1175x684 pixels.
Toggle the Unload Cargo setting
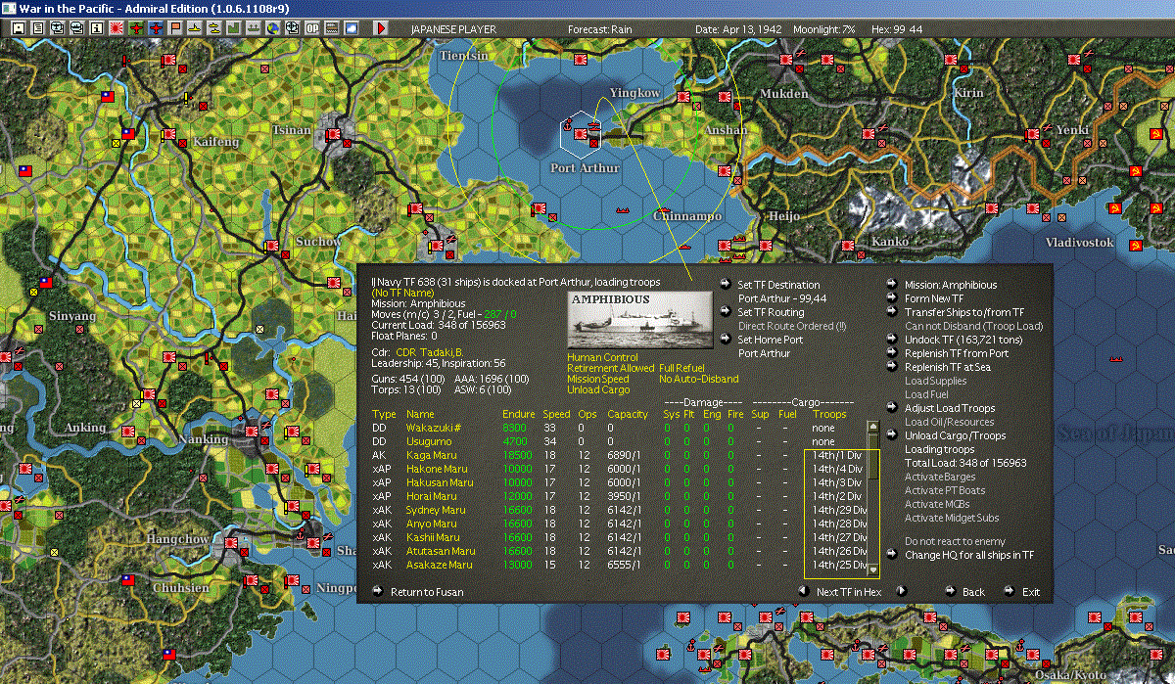(x=598, y=389)
